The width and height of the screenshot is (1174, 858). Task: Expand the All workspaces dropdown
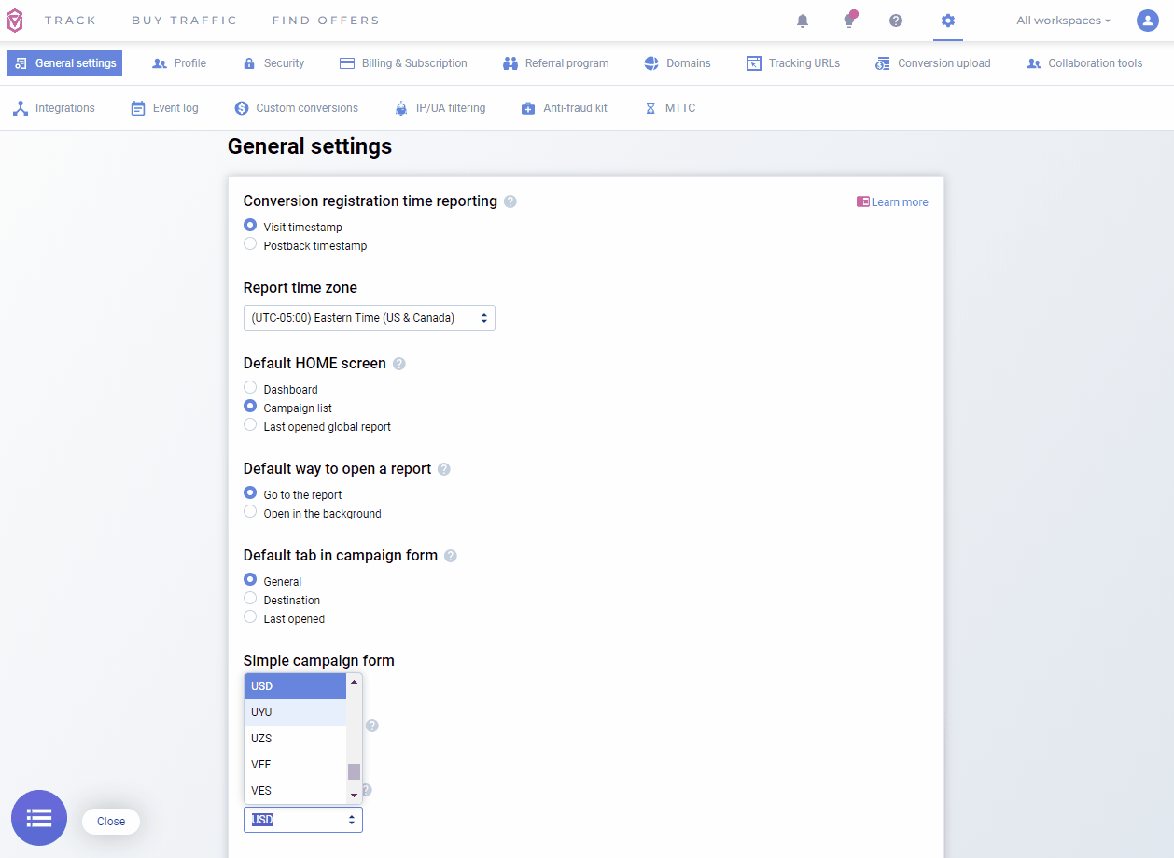coord(1063,21)
